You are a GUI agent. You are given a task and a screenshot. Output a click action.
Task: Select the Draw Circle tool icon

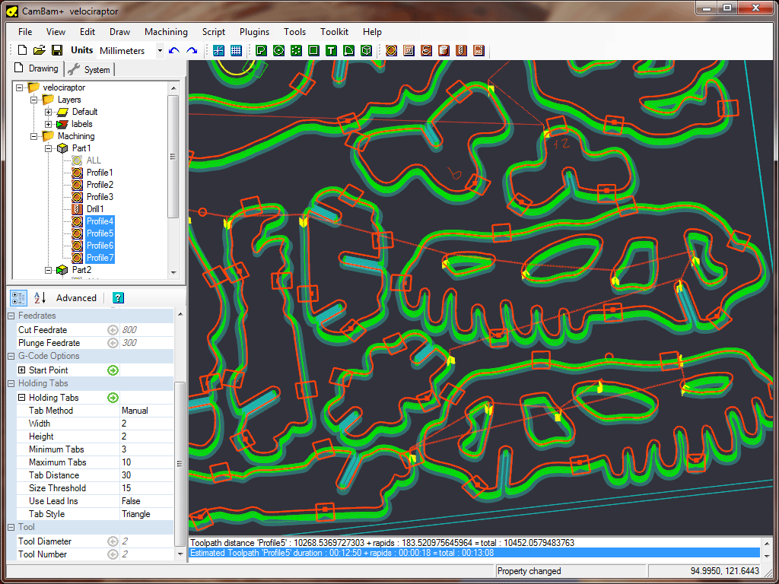click(278, 51)
